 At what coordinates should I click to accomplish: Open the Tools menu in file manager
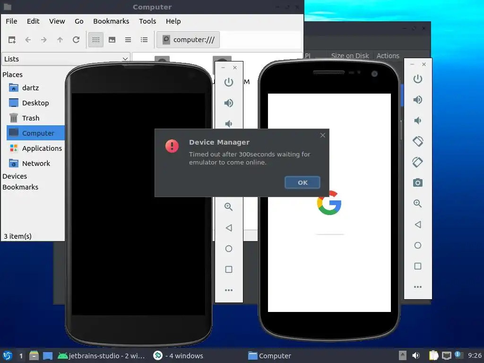pyautogui.click(x=147, y=21)
